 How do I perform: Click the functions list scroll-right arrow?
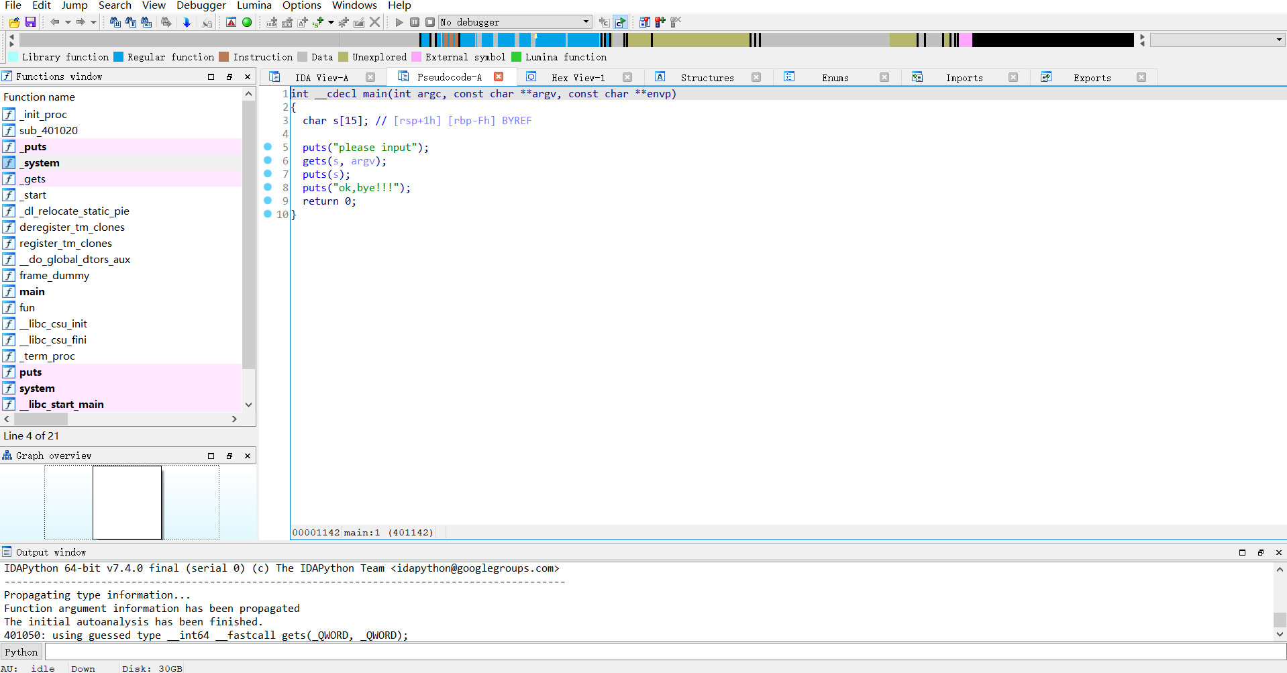[234, 419]
